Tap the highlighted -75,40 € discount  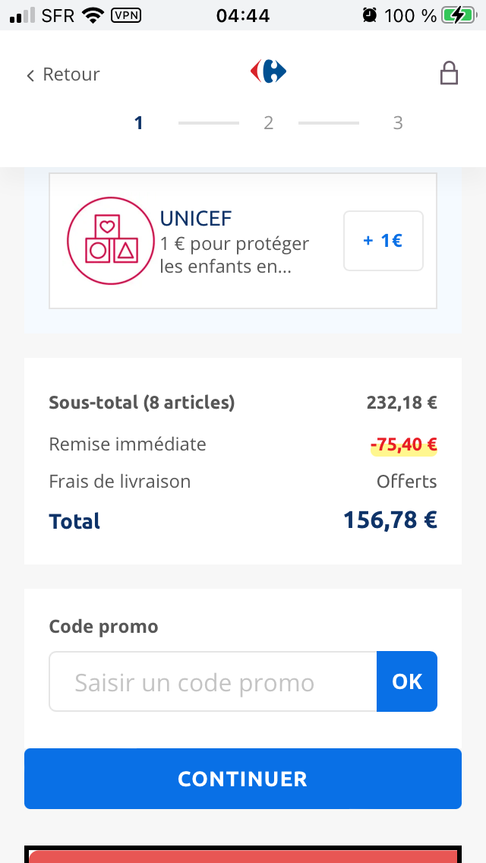(403, 444)
